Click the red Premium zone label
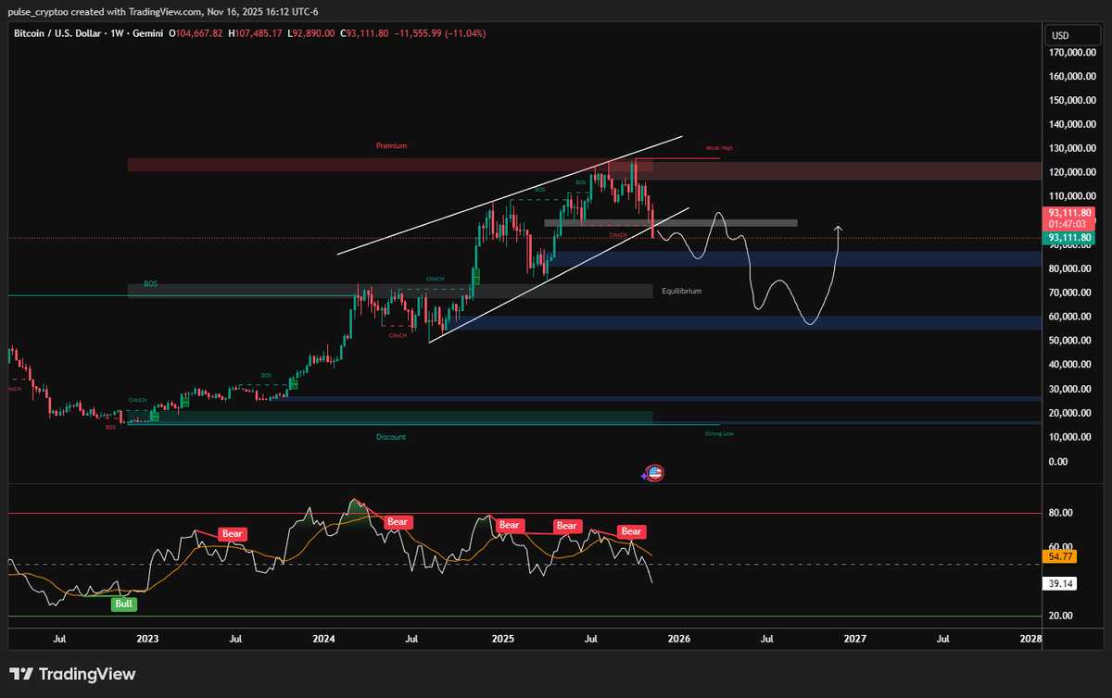Viewport: 1112px width, 698px height. coord(390,145)
